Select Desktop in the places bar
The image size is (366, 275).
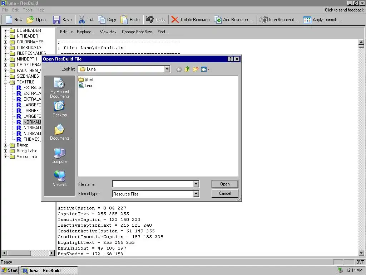[x=60, y=109]
